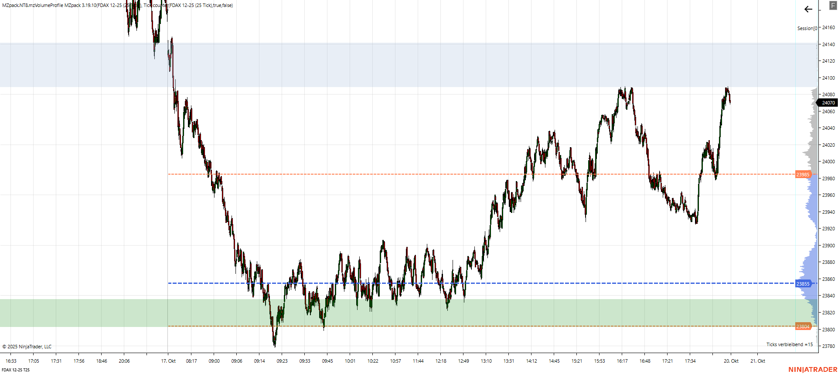Click the left arrow scroll icon

pyautogui.click(x=808, y=9)
